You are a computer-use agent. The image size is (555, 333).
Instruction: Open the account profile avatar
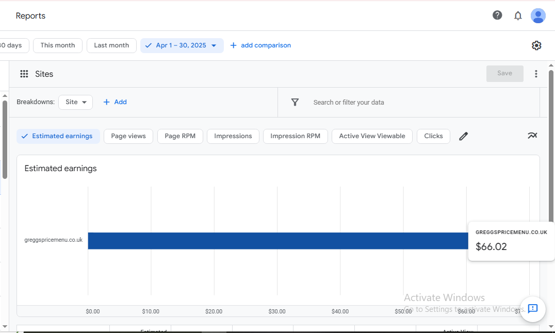(538, 15)
